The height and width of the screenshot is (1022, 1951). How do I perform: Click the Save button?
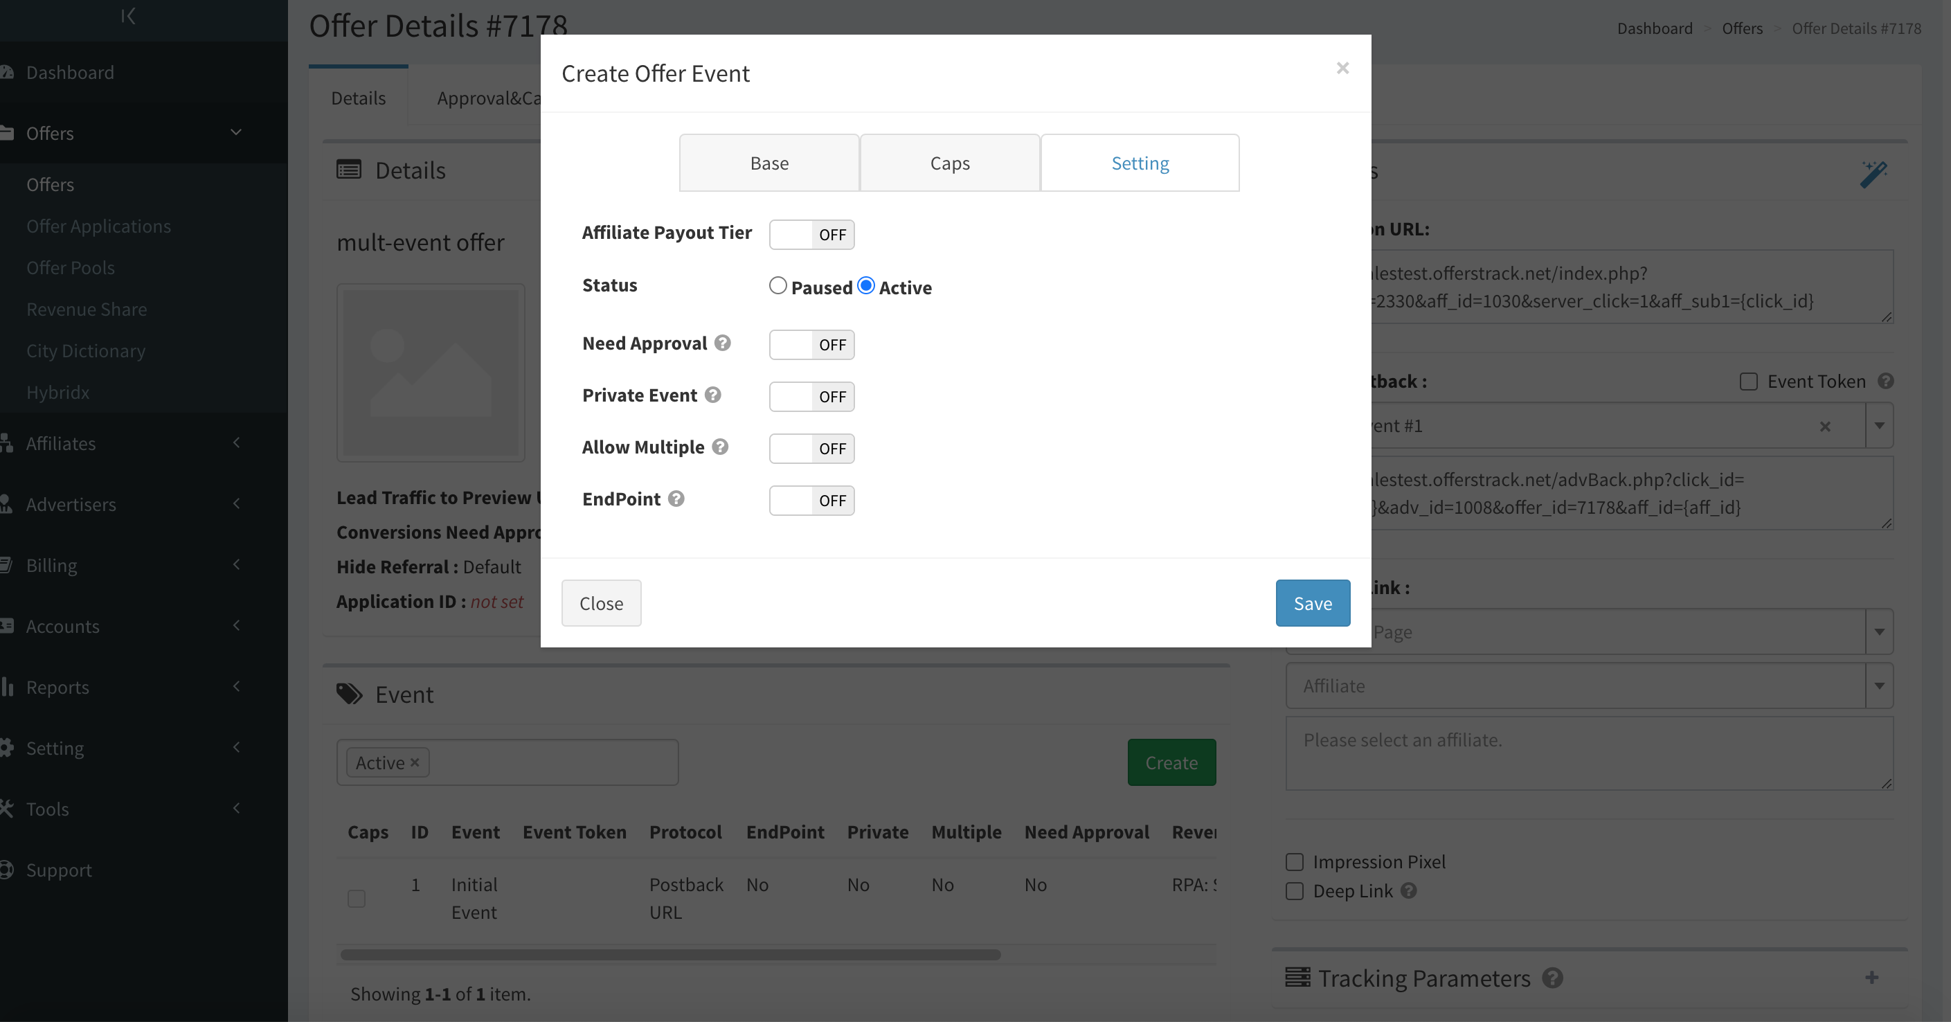(1313, 603)
